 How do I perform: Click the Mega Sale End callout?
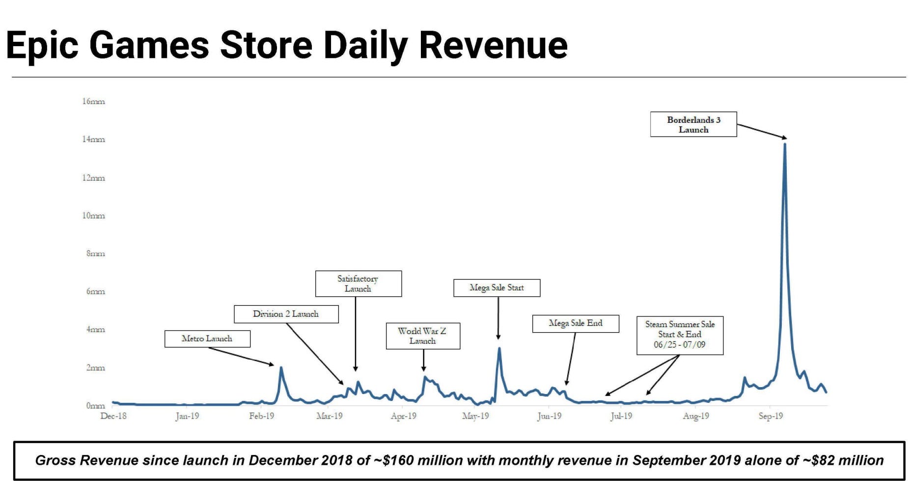576,323
